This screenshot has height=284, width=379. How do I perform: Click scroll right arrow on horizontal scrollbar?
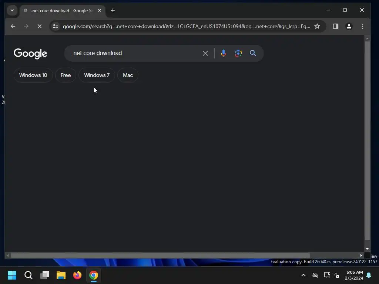(361, 255)
